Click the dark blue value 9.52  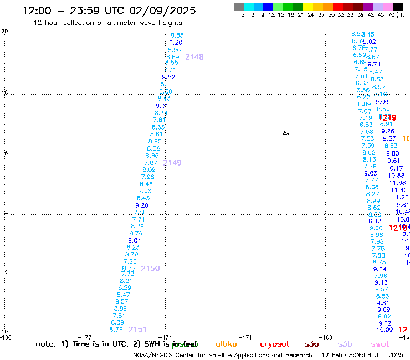tap(168, 77)
